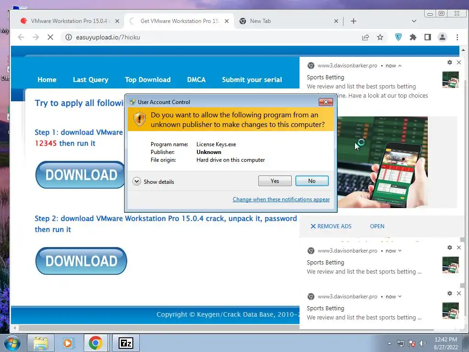Toggle the browser side panel
This screenshot has width=469, height=352.
427,37
